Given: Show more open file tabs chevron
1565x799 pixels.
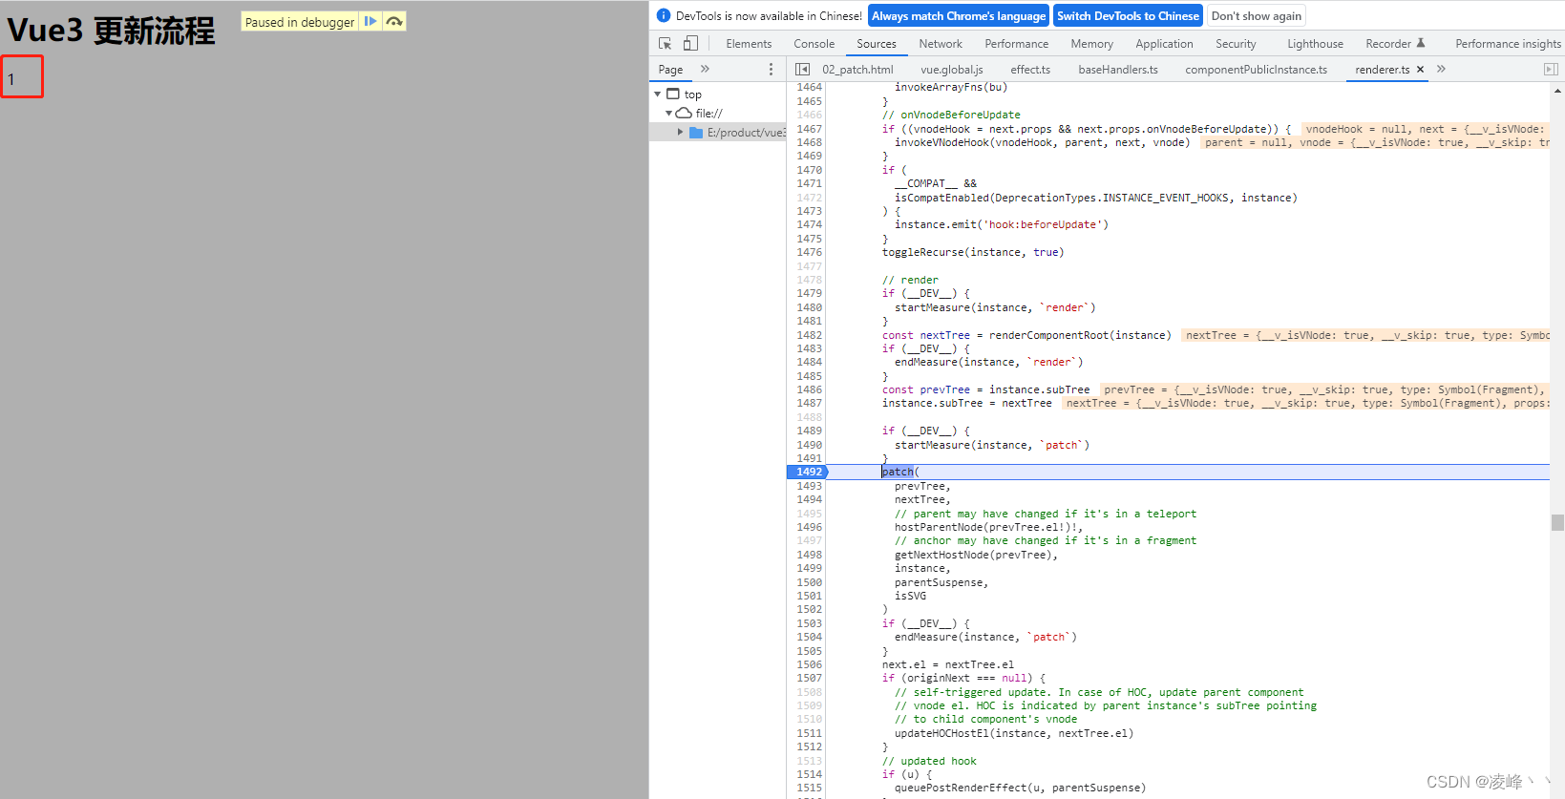Looking at the screenshot, I should point(1441,69).
